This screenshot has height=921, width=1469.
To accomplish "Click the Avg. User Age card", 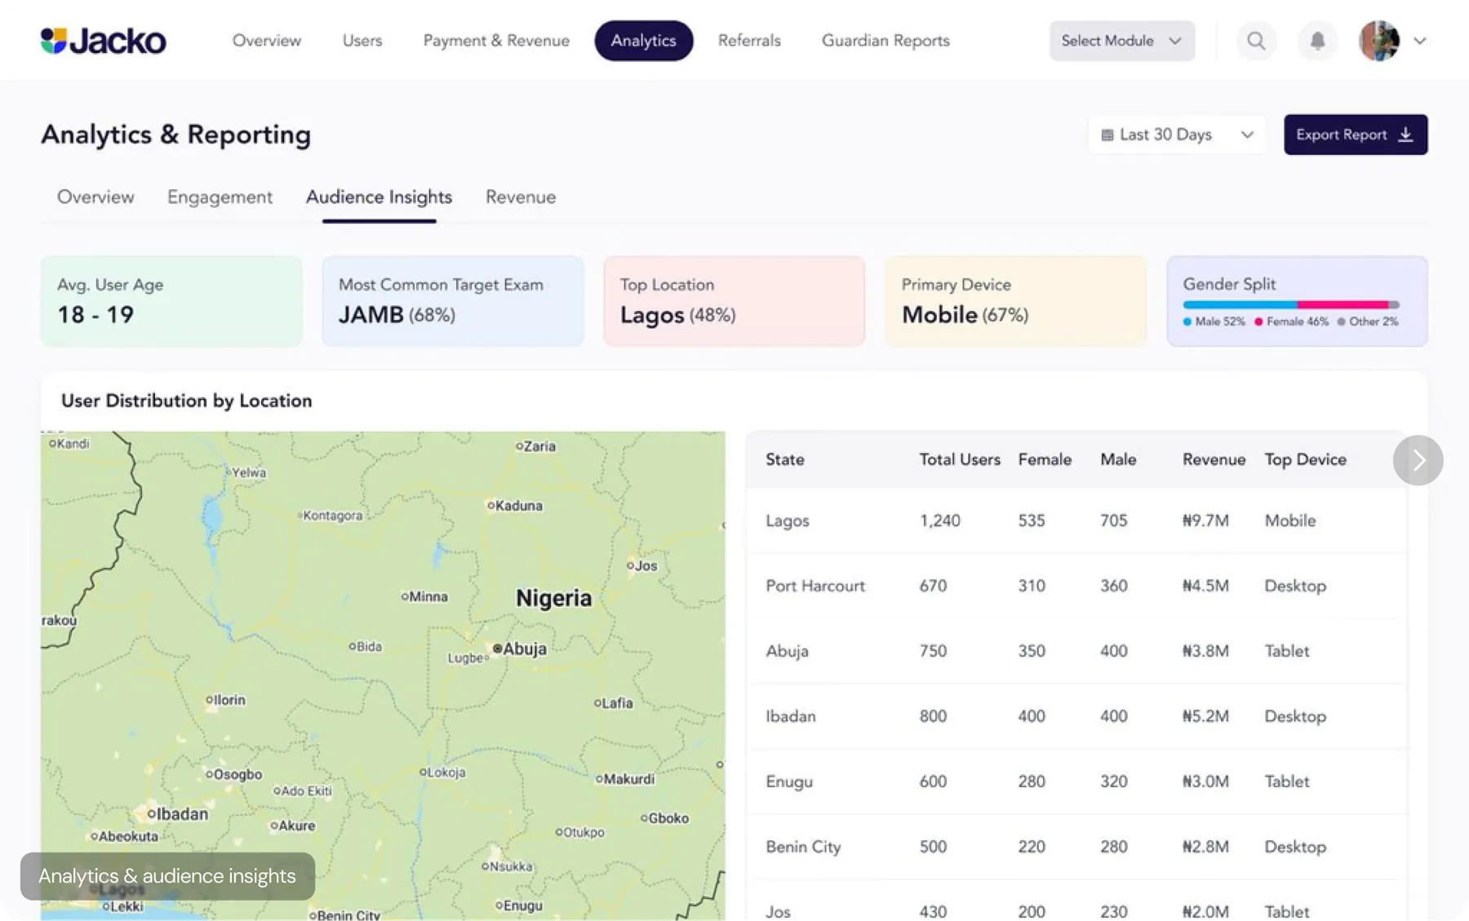I will 171,301.
